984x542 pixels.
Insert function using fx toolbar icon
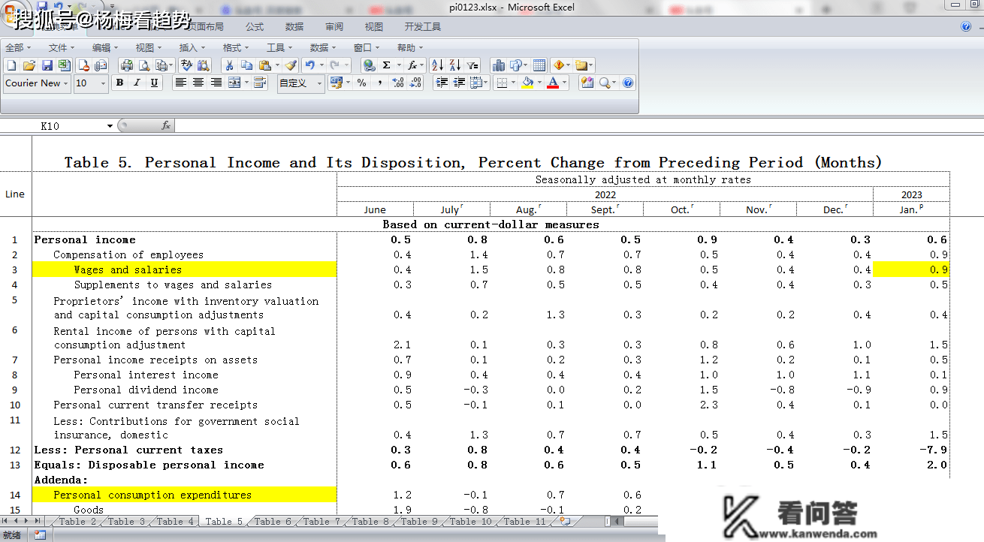pyautogui.click(x=412, y=65)
